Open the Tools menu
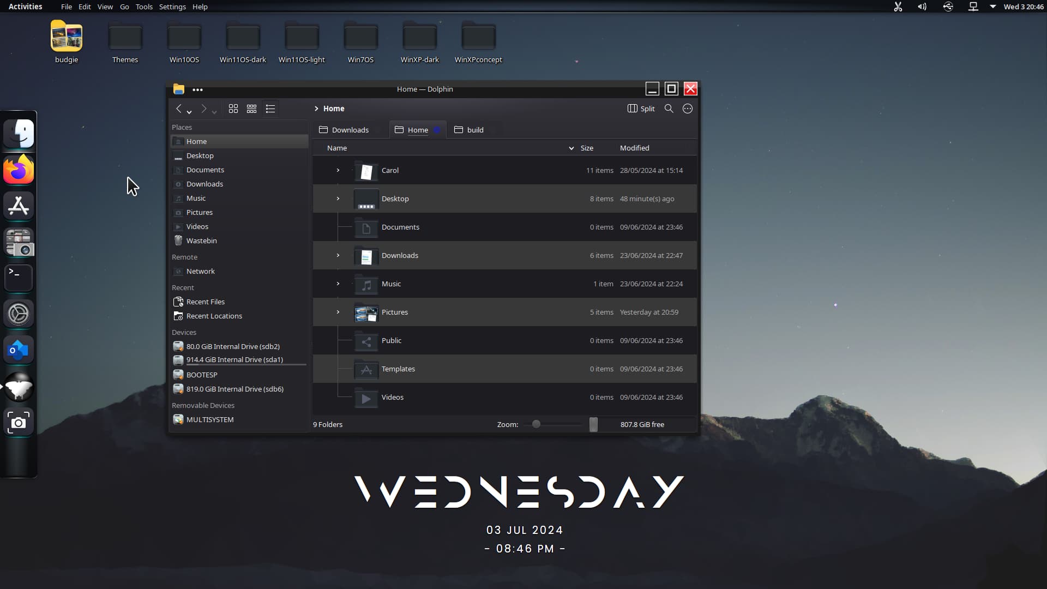The height and width of the screenshot is (589, 1047). (144, 7)
